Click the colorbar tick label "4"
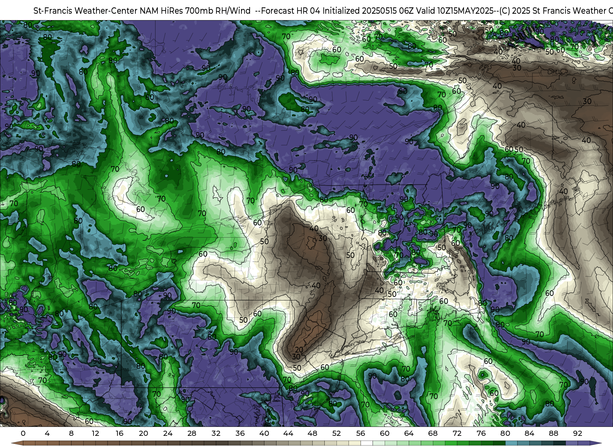 click(x=47, y=433)
